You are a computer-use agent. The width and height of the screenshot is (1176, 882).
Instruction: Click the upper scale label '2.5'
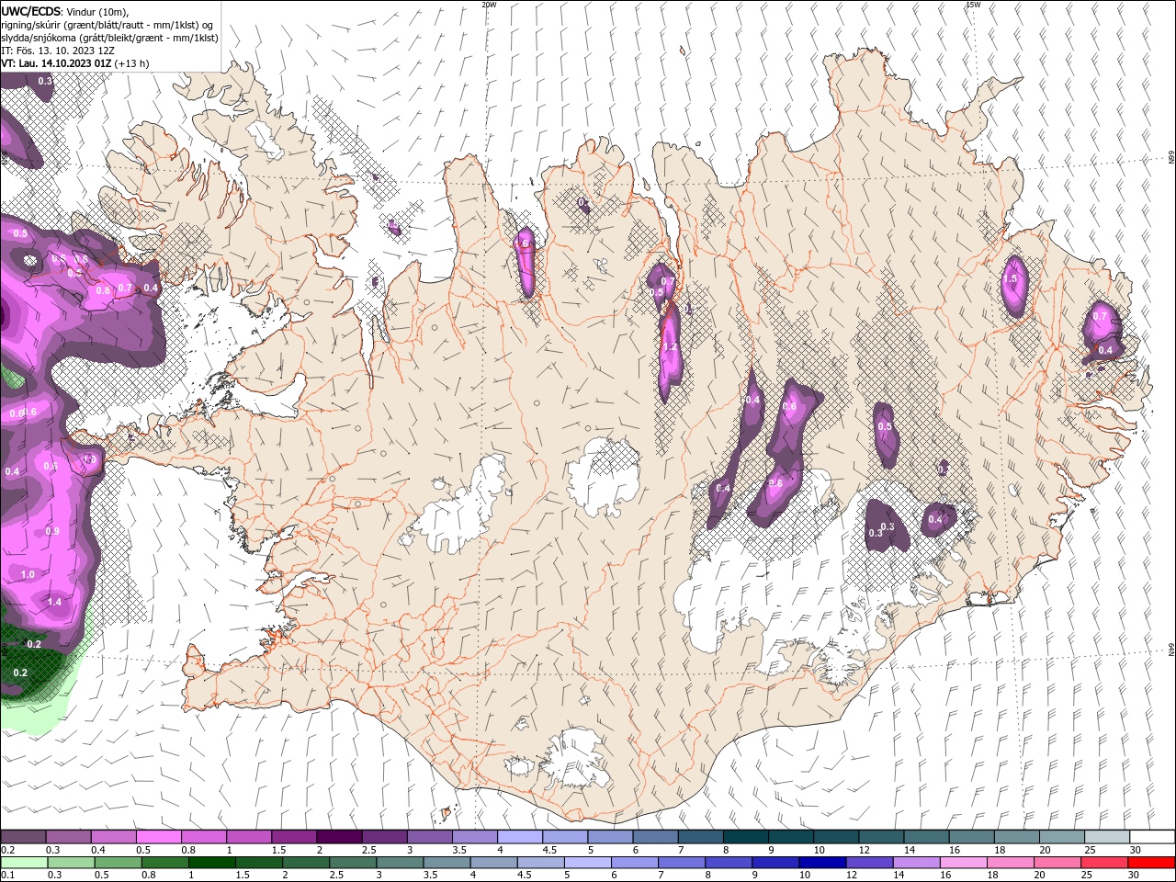(368, 850)
